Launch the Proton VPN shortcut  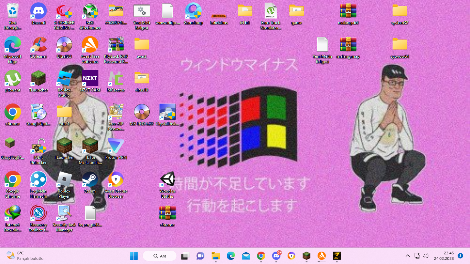click(x=116, y=148)
